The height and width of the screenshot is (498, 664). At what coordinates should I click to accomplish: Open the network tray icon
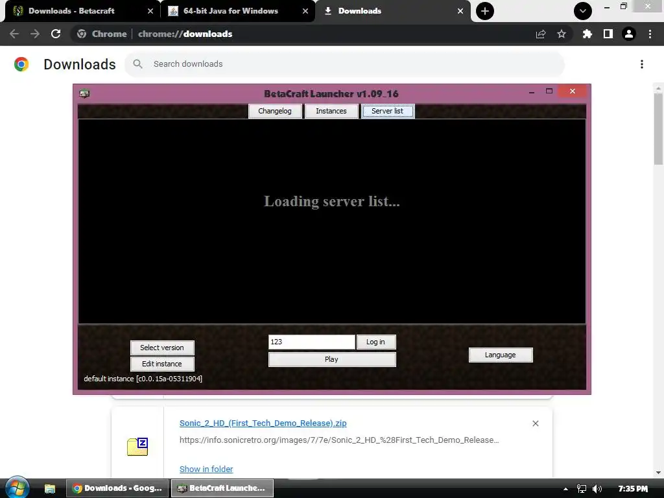[x=582, y=489]
